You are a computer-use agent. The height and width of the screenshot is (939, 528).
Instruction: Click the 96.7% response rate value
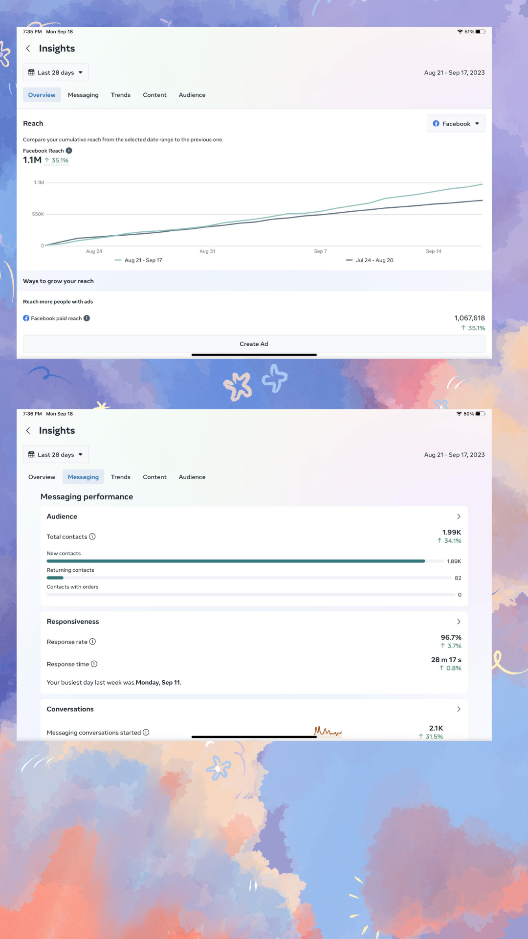(451, 637)
